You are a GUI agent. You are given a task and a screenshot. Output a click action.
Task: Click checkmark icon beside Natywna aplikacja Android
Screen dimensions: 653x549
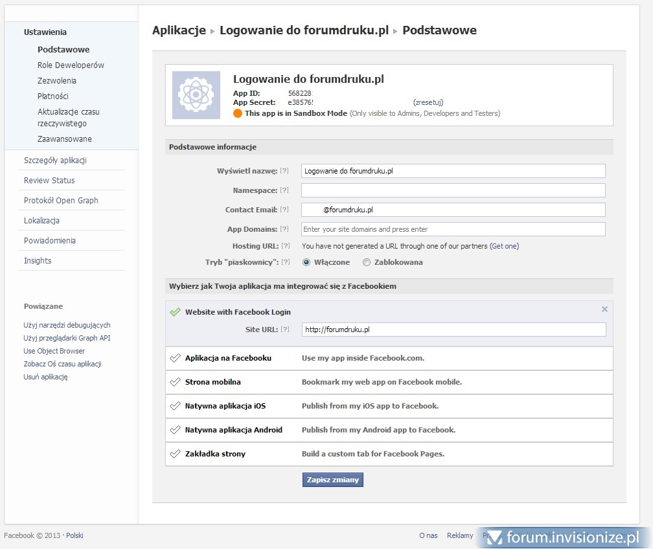tap(174, 430)
